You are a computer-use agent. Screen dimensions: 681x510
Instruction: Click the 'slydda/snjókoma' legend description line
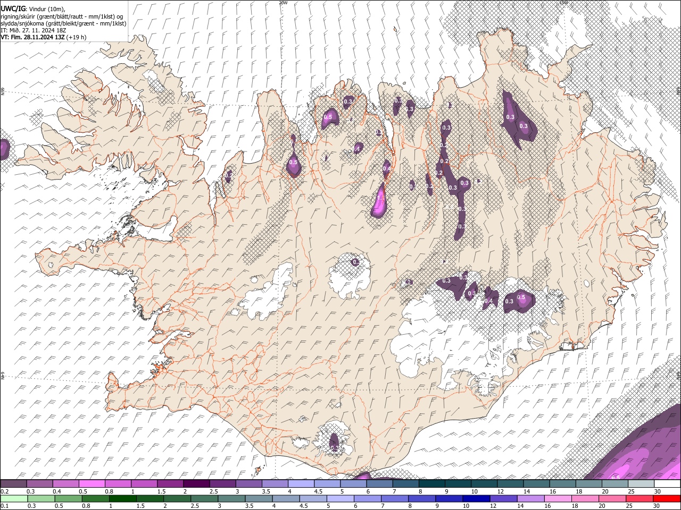[63, 23]
